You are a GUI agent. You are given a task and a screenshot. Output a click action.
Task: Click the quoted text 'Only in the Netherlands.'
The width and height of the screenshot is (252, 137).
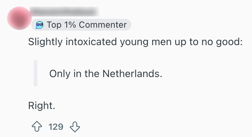(x=106, y=73)
